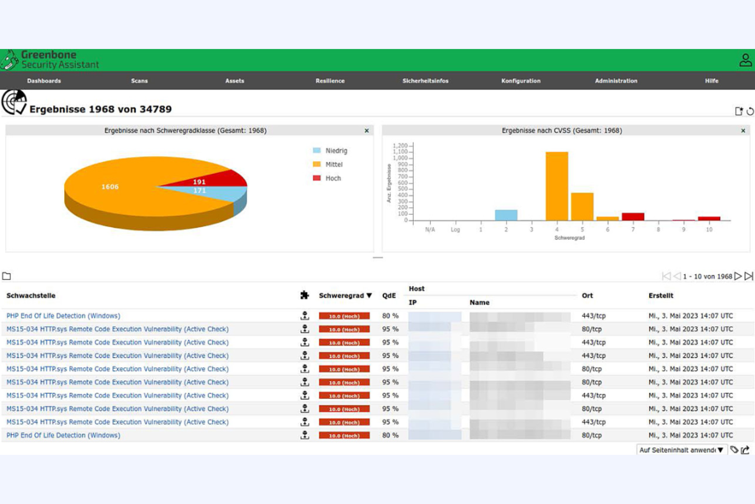Open the Konfiguration menu
Screen dimensions: 755x504
[521, 81]
